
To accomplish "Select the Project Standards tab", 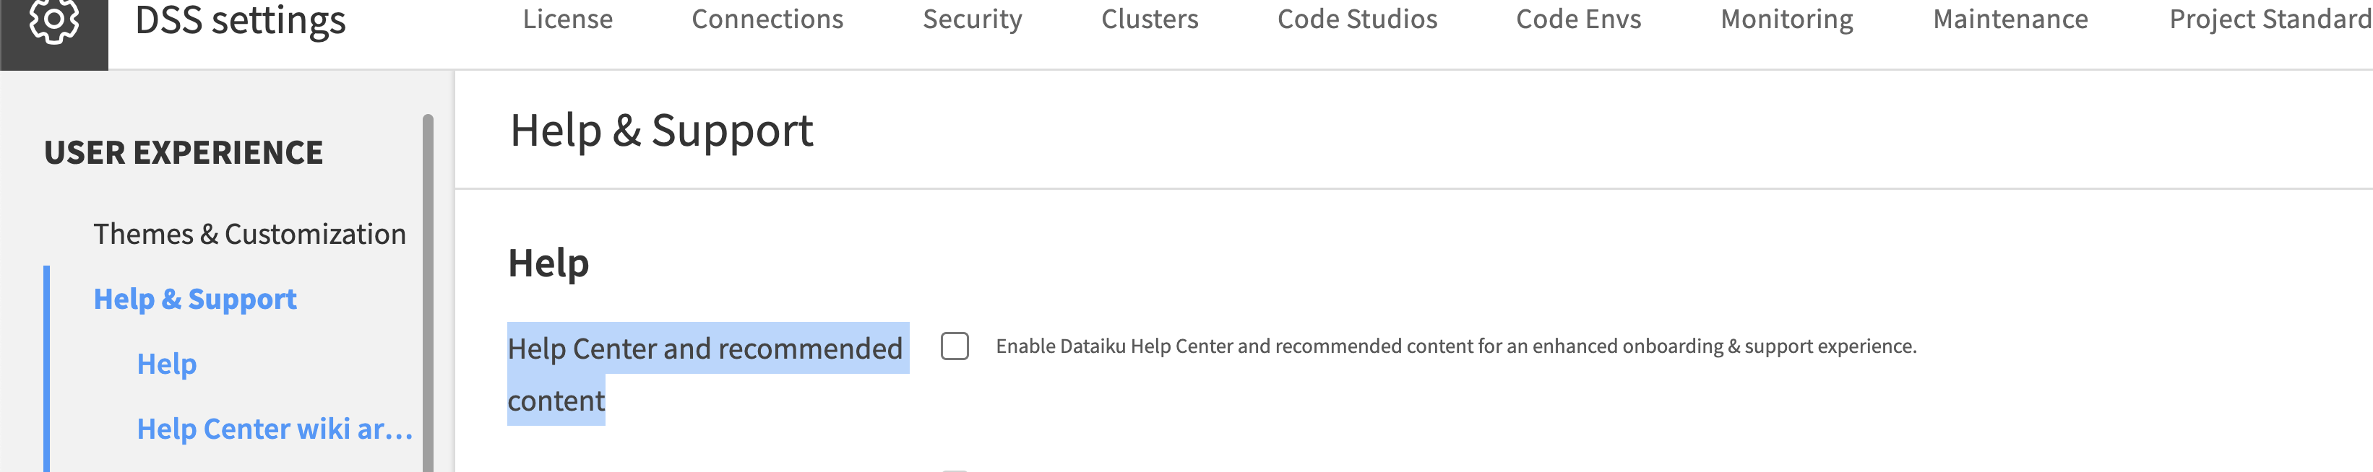I will [2270, 19].
